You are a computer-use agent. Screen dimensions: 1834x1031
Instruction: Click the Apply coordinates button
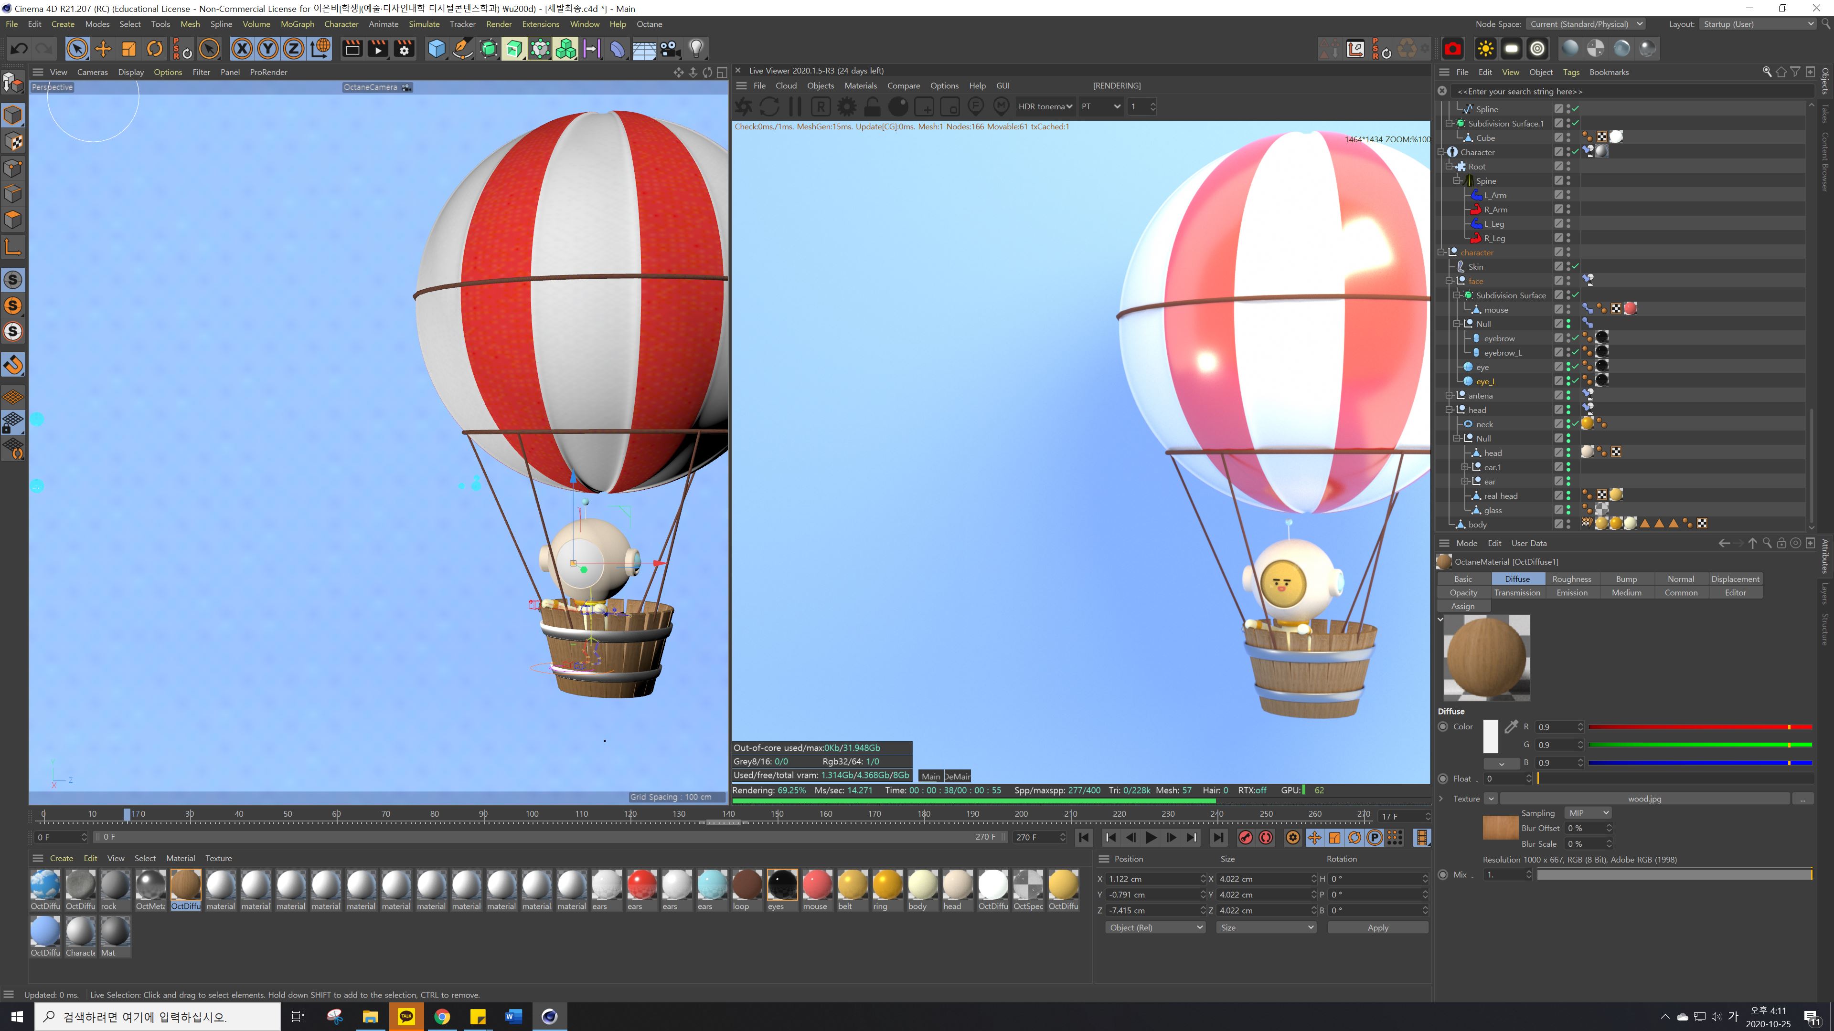pyautogui.click(x=1377, y=928)
